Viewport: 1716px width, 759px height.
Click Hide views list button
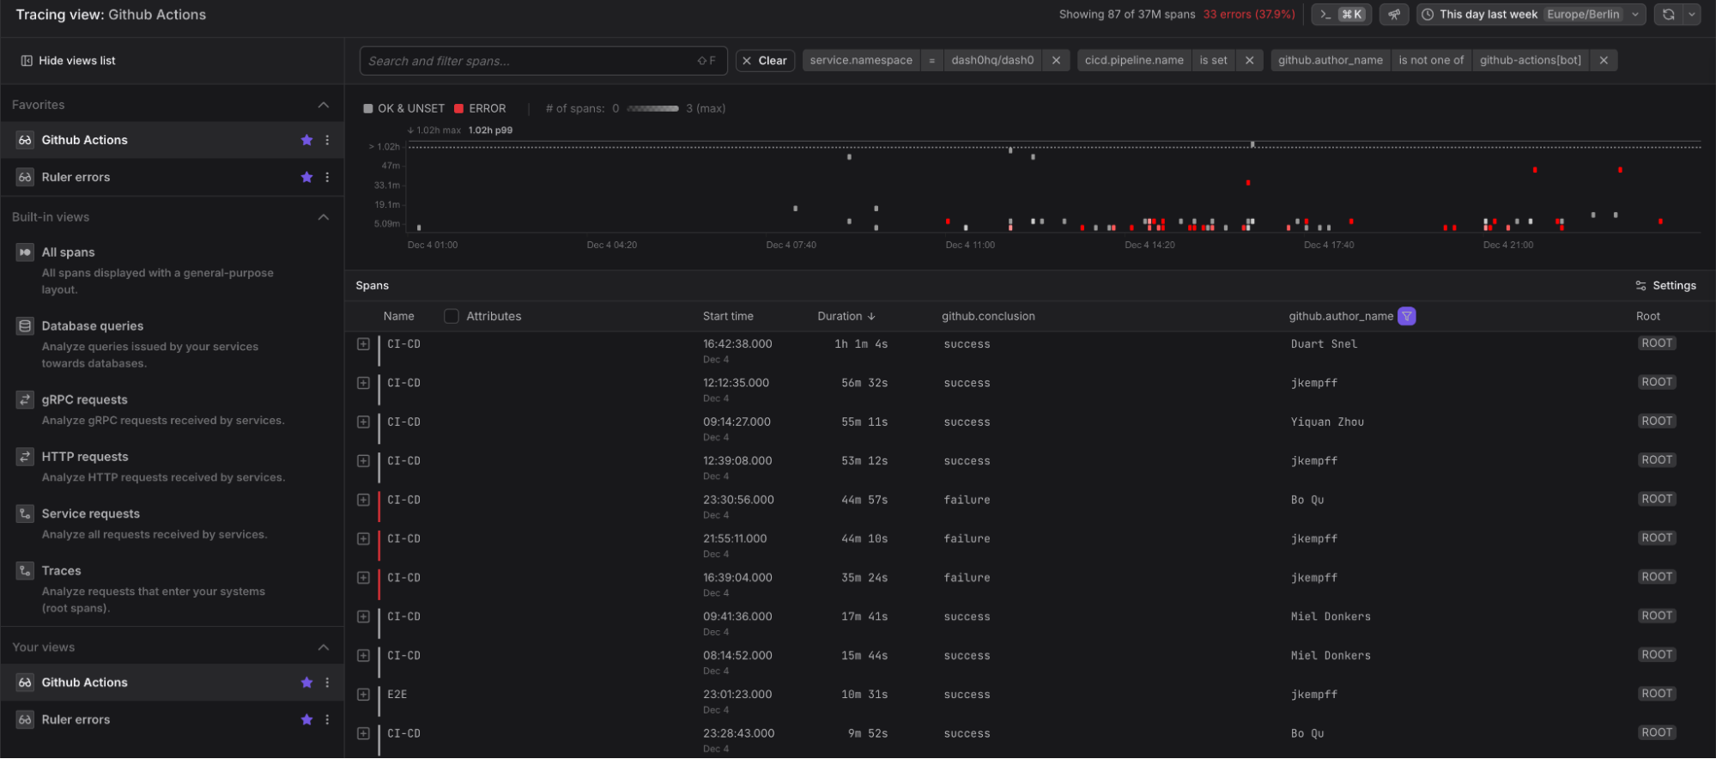(68, 61)
